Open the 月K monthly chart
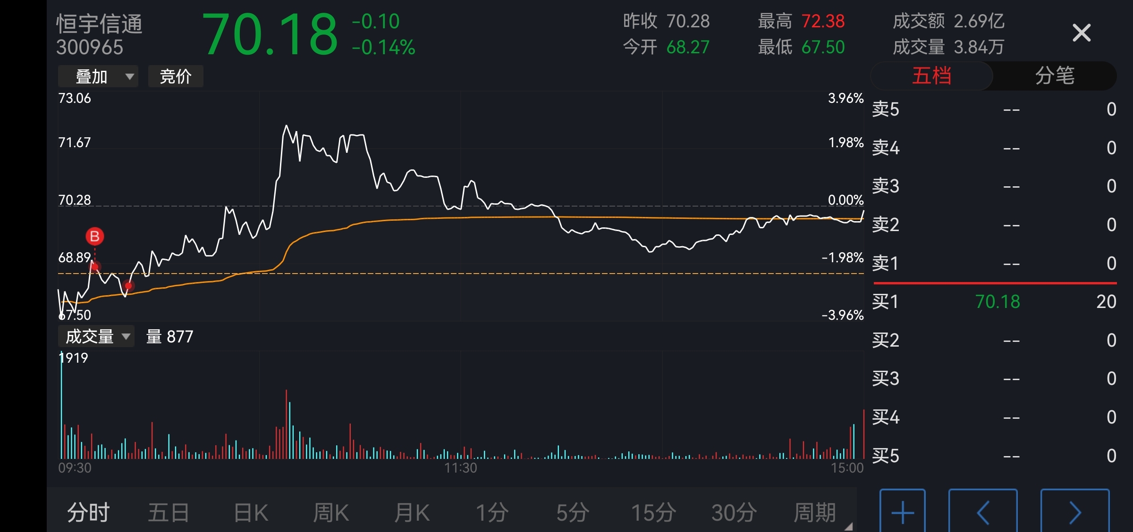 click(x=412, y=513)
